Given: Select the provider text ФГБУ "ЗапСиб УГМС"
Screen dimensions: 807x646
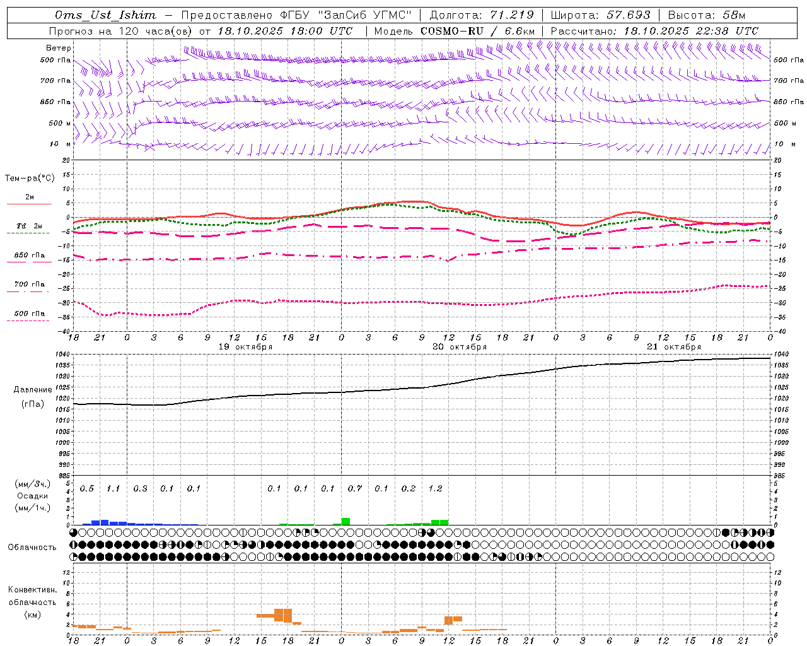Looking at the screenshot, I should click(x=345, y=15).
